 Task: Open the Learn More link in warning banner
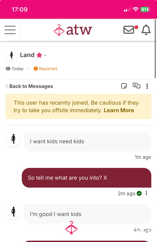119,110
